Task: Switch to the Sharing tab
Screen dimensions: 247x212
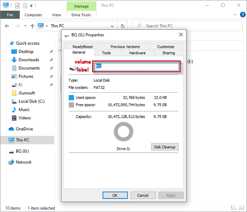Action: click(169, 53)
